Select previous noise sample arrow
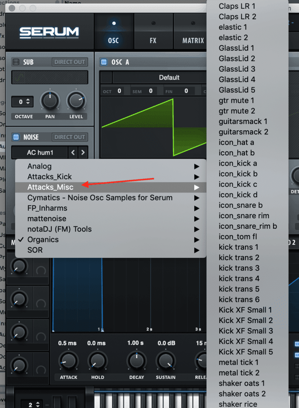 click(73, 153)
